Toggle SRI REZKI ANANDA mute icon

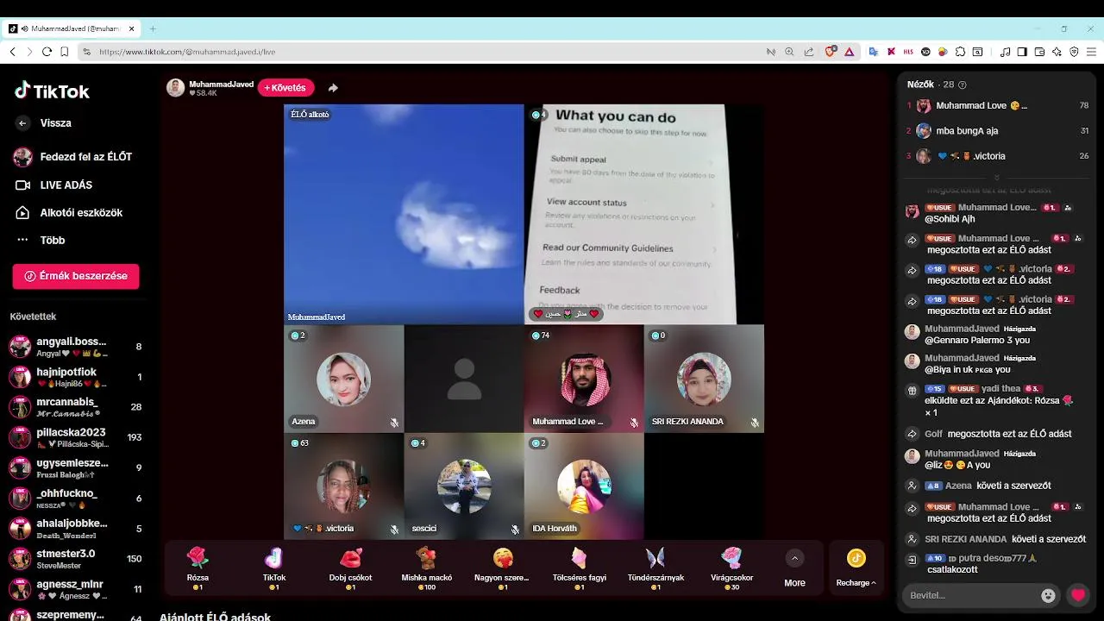tap(755, 423)
